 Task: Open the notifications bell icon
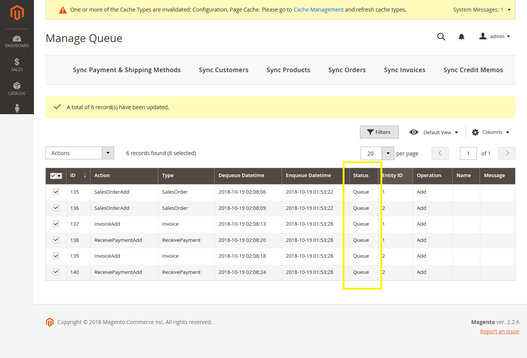pyautogui.click(x=461, y=37)
